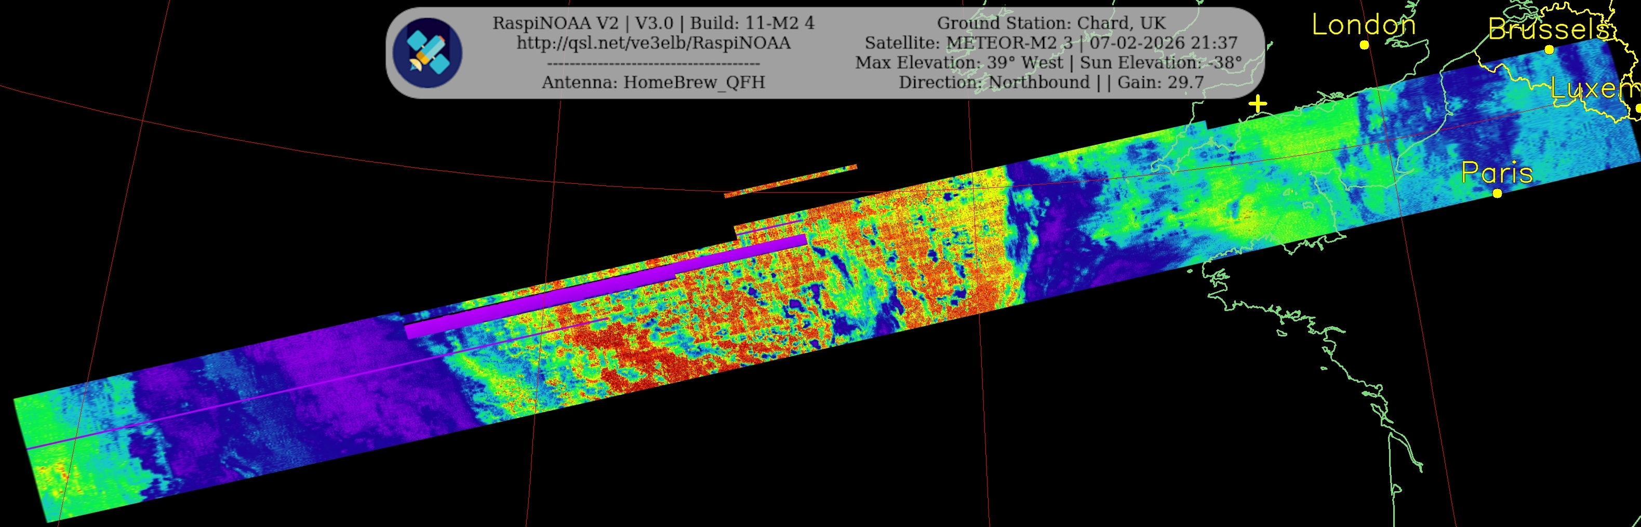Click the large purple missing-data band
Screen dimensions: 1641x527
click(x=605, y=288)
